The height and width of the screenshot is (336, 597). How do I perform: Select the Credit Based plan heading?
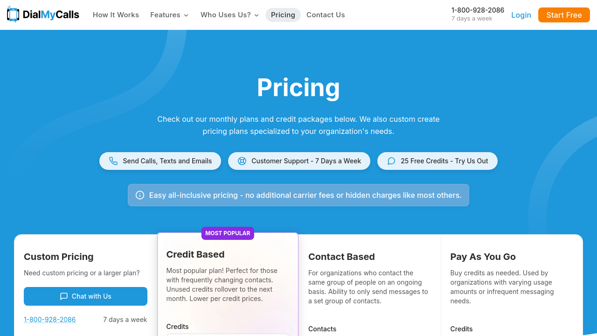tap(195, 254)
